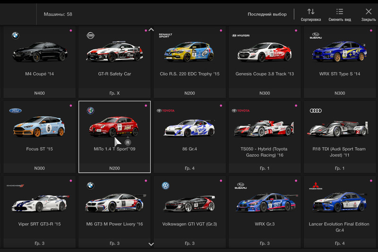The image size is (378, 252).
Task: Select the Viper SRT GT3-R car image
Action: 40,203
